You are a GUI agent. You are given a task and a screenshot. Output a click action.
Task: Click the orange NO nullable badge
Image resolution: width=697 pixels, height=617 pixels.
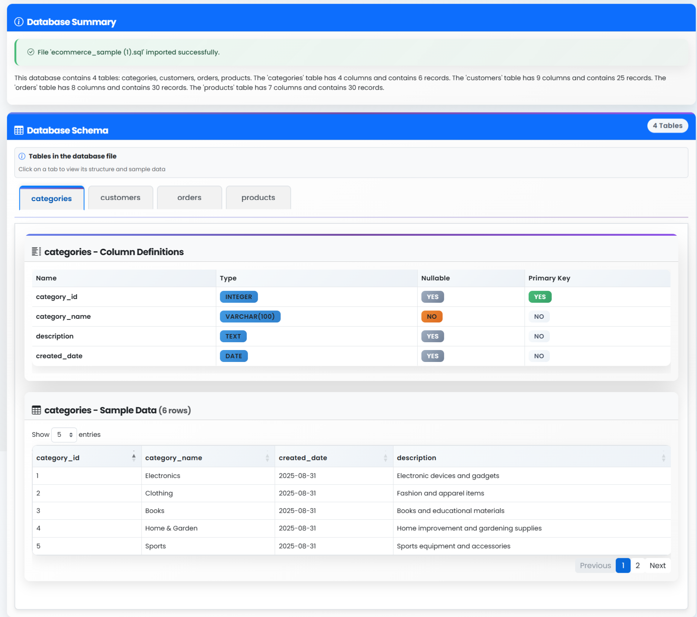[432, 317]
